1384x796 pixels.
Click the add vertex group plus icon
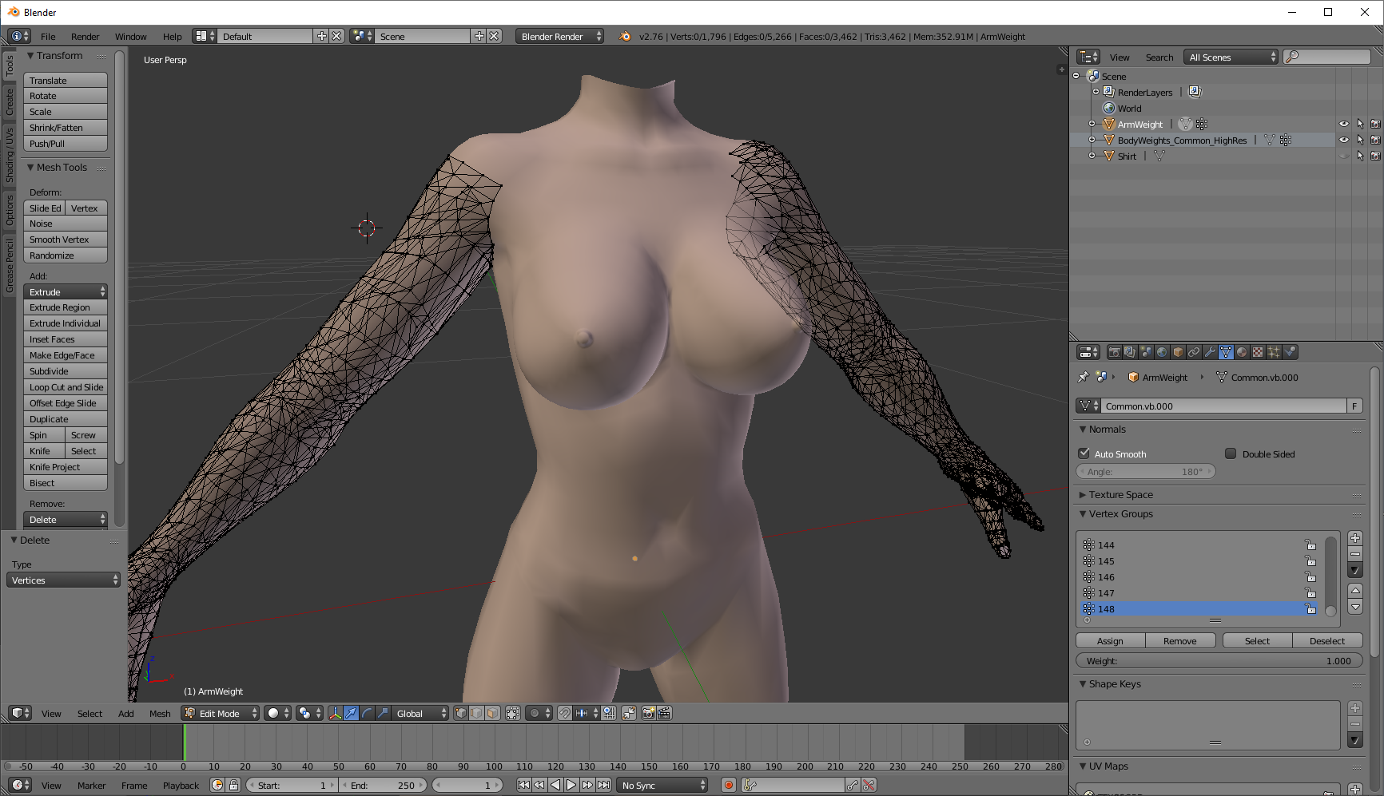pos(1355,538)
